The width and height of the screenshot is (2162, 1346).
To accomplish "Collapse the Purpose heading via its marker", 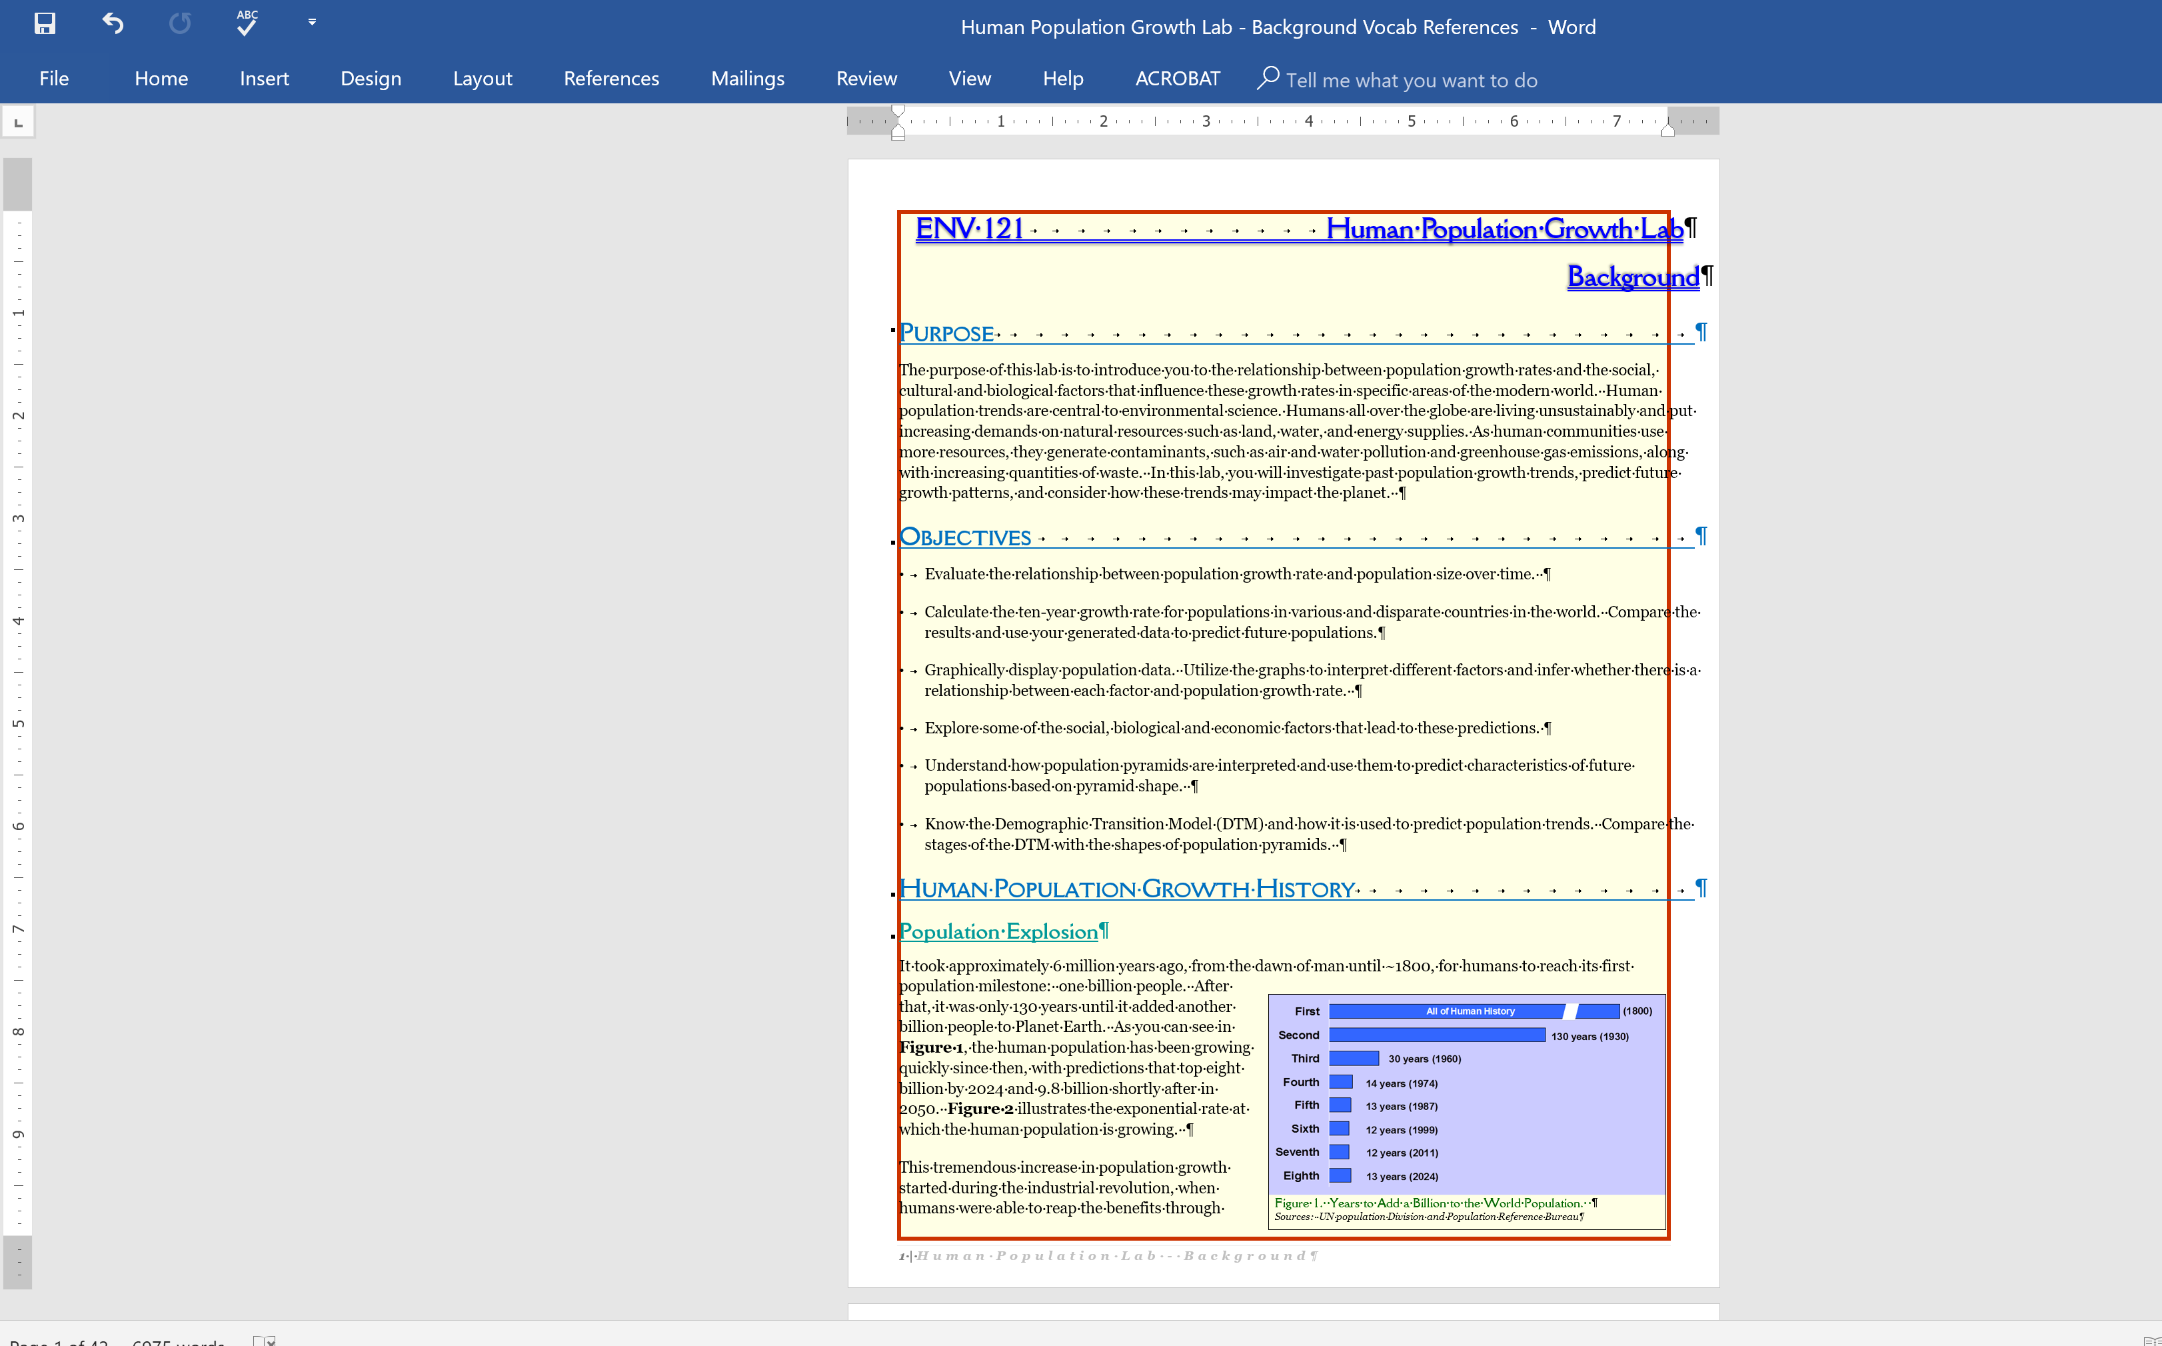I will point(893,330).
